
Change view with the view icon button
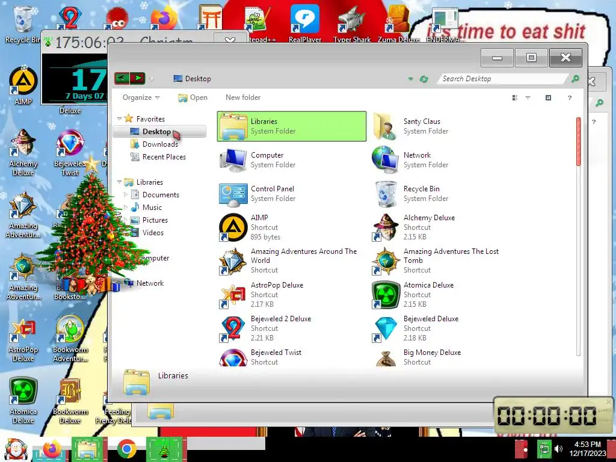[515, 97]
